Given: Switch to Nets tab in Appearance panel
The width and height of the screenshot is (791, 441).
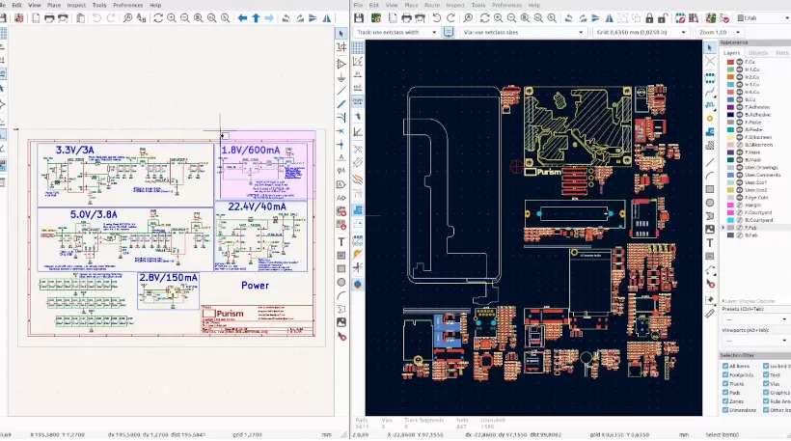Looking at the screenshot, I should tap(781, 53).
